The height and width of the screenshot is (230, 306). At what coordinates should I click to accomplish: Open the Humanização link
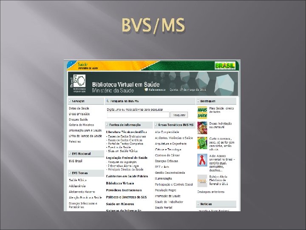point(163,178)
